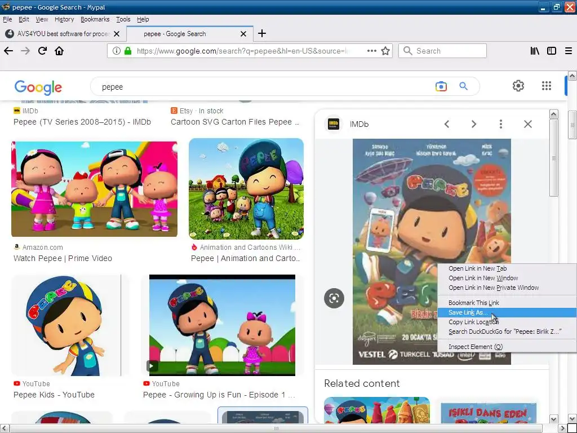Select Save Link As...
Viewport: 577px width, 433px height.
coord(507,312)
